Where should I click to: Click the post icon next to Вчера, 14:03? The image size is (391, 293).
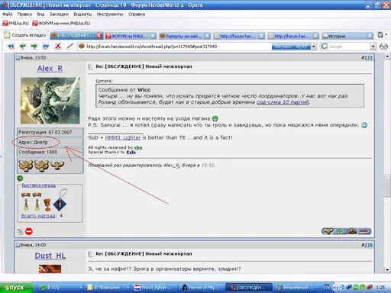18,245
